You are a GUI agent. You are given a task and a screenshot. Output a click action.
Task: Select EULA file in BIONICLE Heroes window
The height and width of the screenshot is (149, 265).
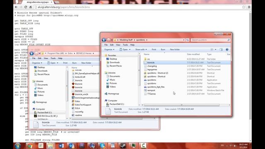click(77, 108)
